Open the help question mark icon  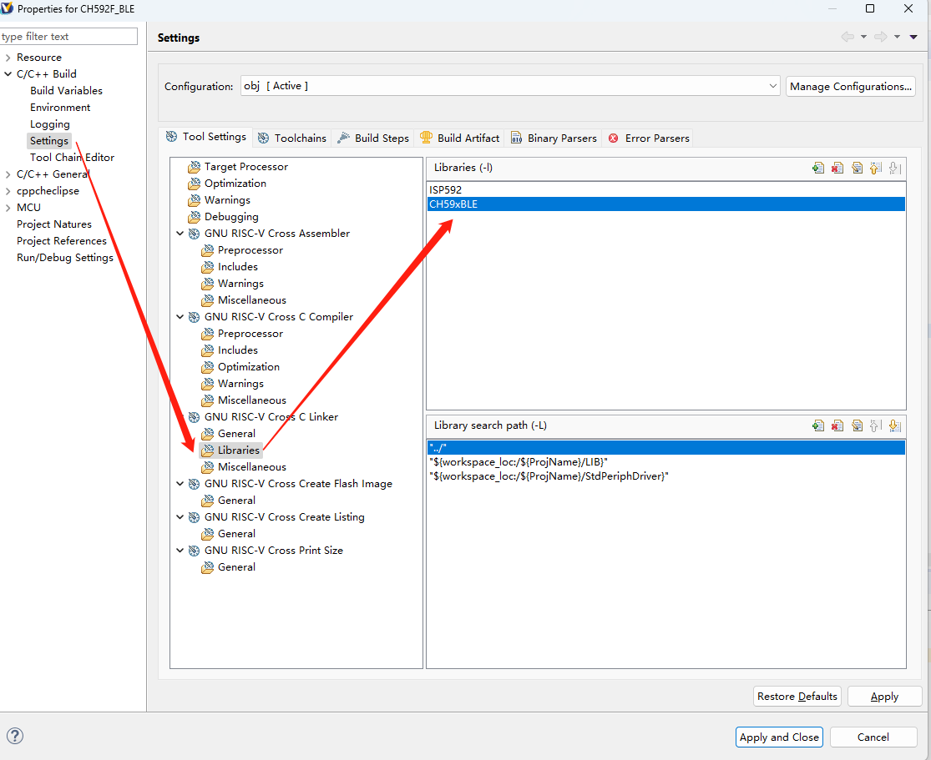click(x=15, y=736)
